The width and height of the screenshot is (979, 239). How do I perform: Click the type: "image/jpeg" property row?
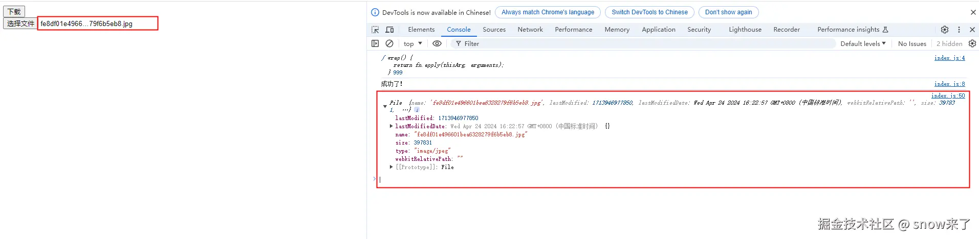(423, 151)
